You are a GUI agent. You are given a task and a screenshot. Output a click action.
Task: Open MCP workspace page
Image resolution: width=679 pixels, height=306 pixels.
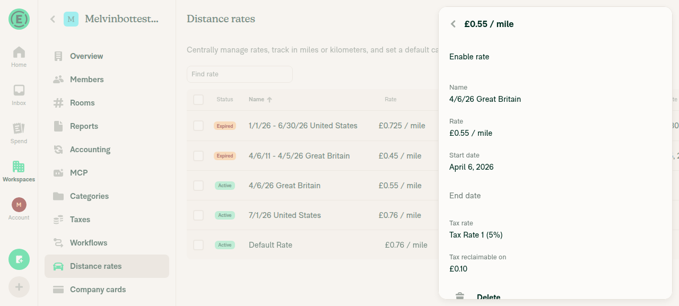click(x=107, y=173)
